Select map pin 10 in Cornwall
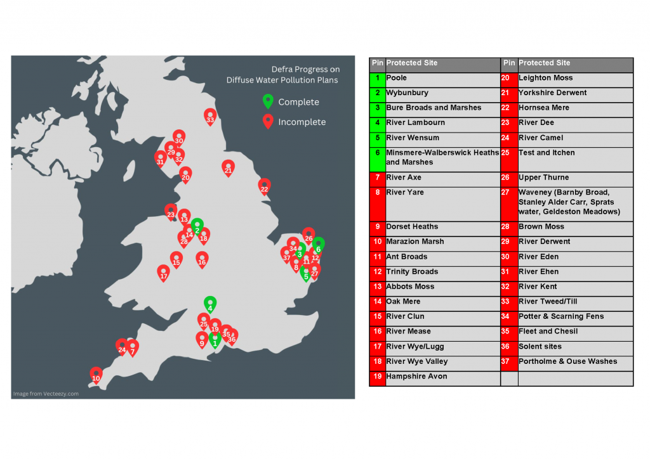The image size is (650, 459). pos(96,375)
